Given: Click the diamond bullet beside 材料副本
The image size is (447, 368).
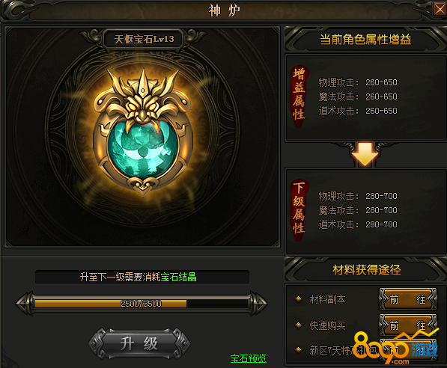Looking at the screenshot, I should tap(298, 299).
